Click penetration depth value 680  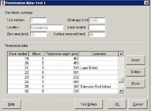tap(62, 82)
